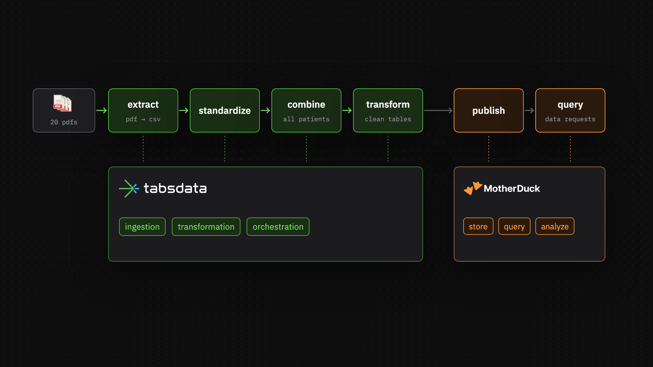Click the orange query tag under MotherDuck

coord(514,226)
